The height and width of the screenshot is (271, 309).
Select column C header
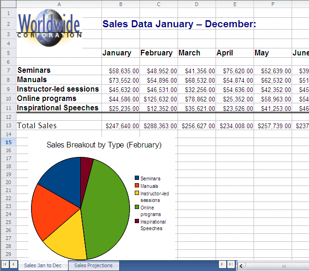(x=159, y=4)
